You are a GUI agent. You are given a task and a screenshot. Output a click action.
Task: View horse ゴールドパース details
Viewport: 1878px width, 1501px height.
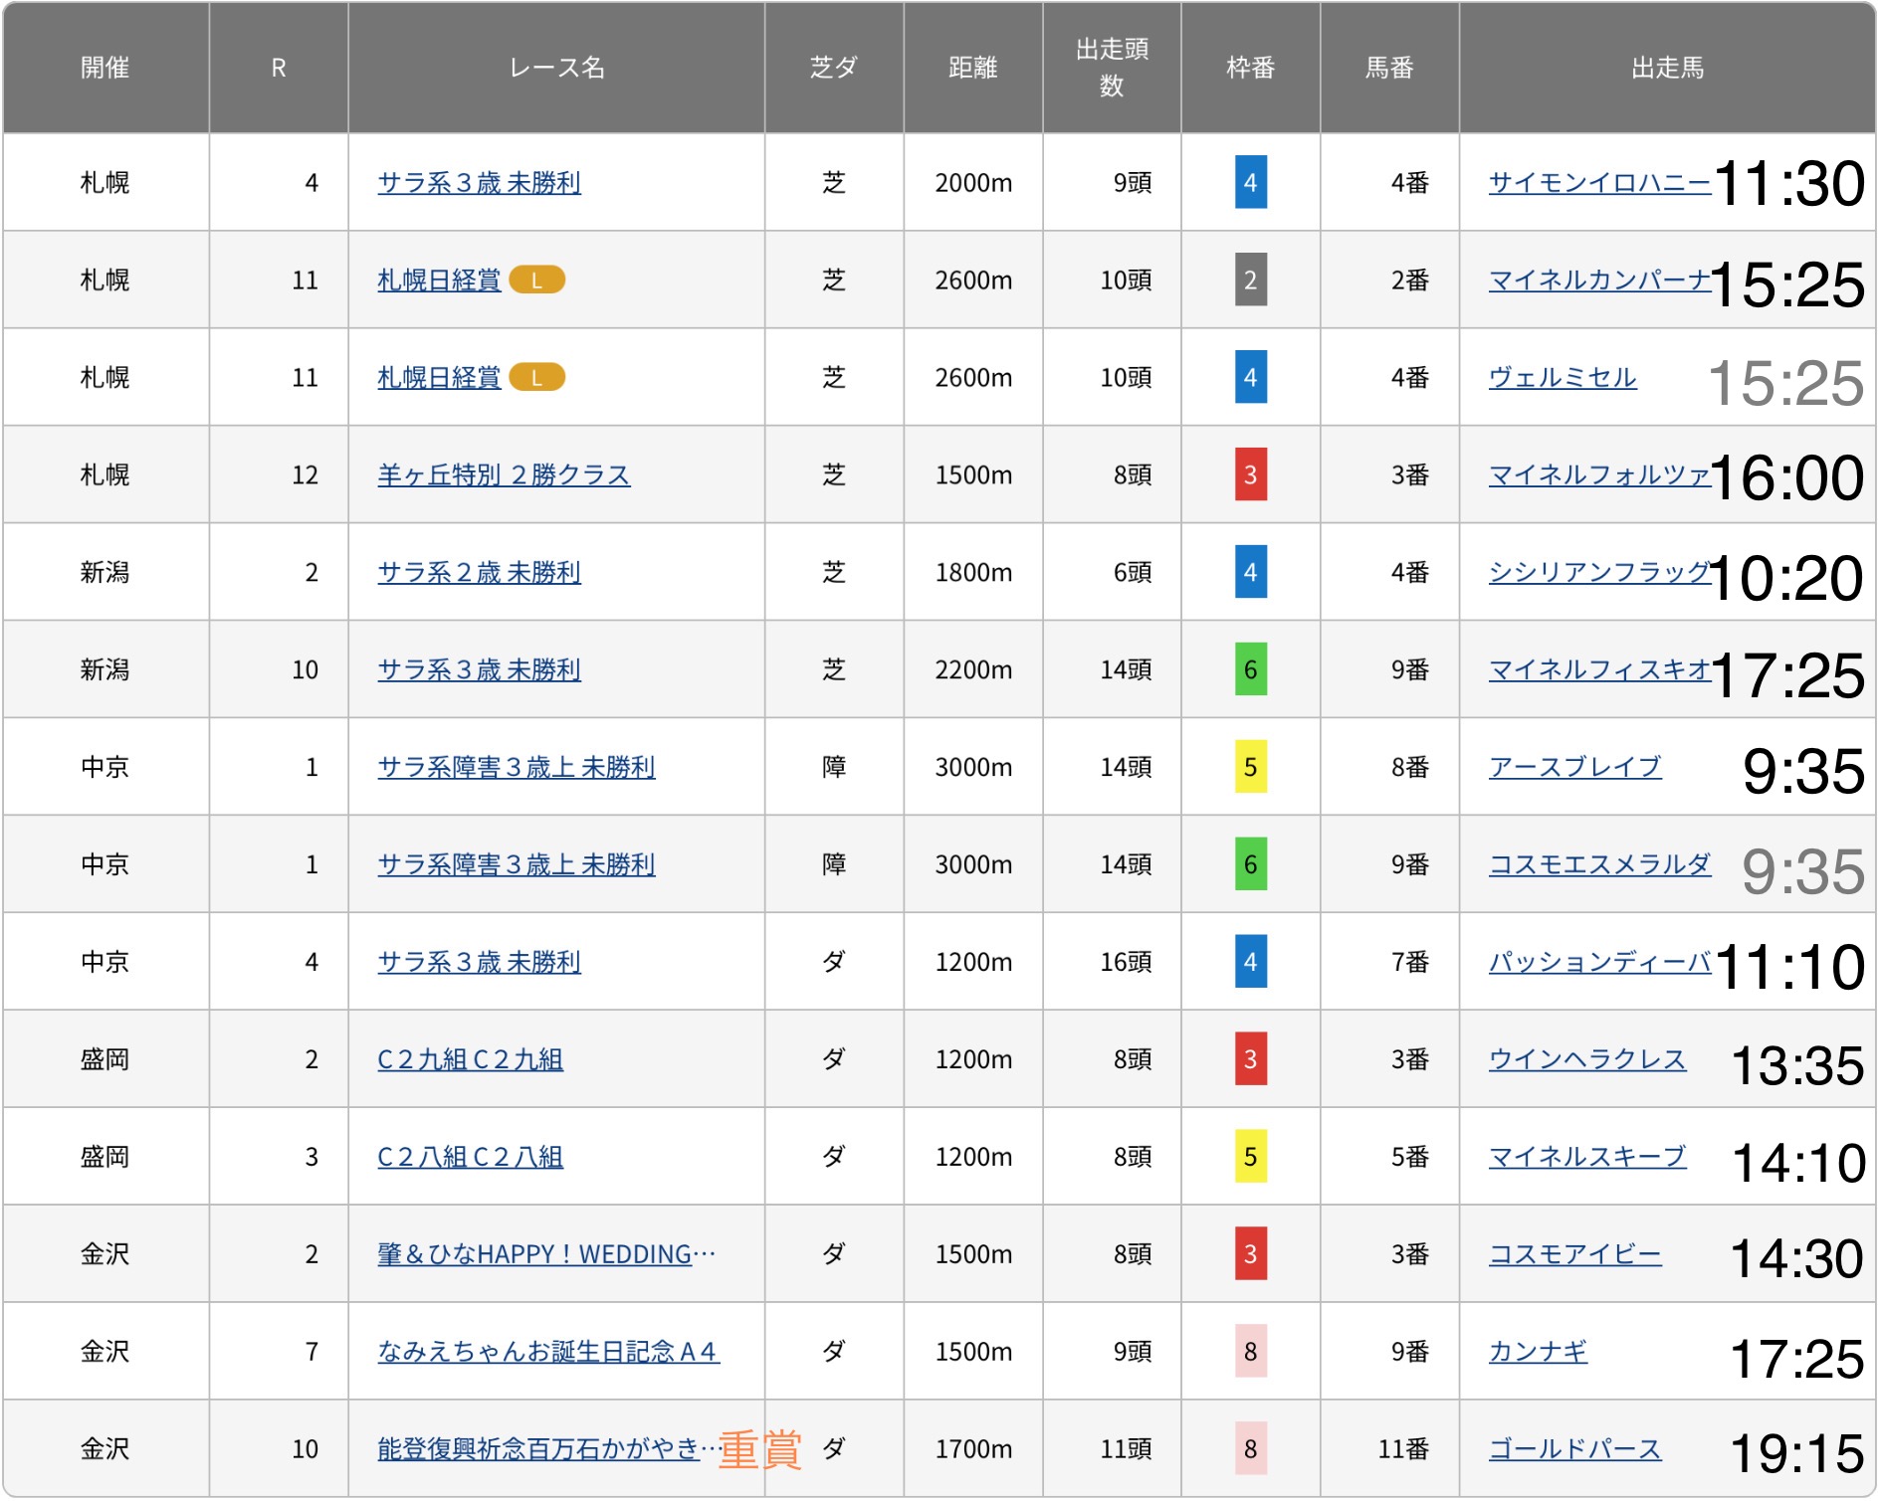point(1574,1449)
